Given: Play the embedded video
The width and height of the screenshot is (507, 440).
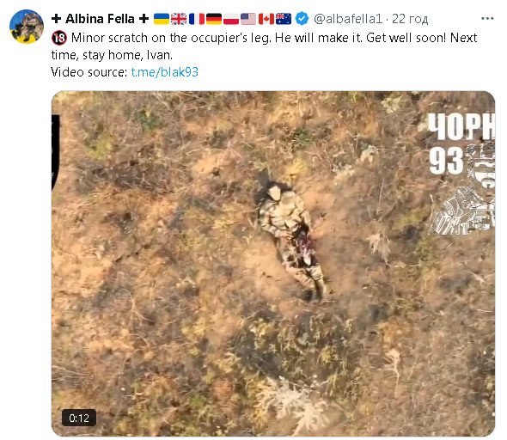Looking at the screenshot, I should tap(273, 264).
